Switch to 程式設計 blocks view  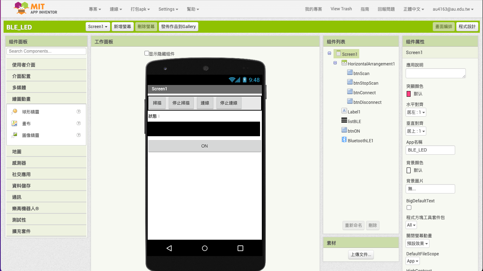[x=467, y=27]
